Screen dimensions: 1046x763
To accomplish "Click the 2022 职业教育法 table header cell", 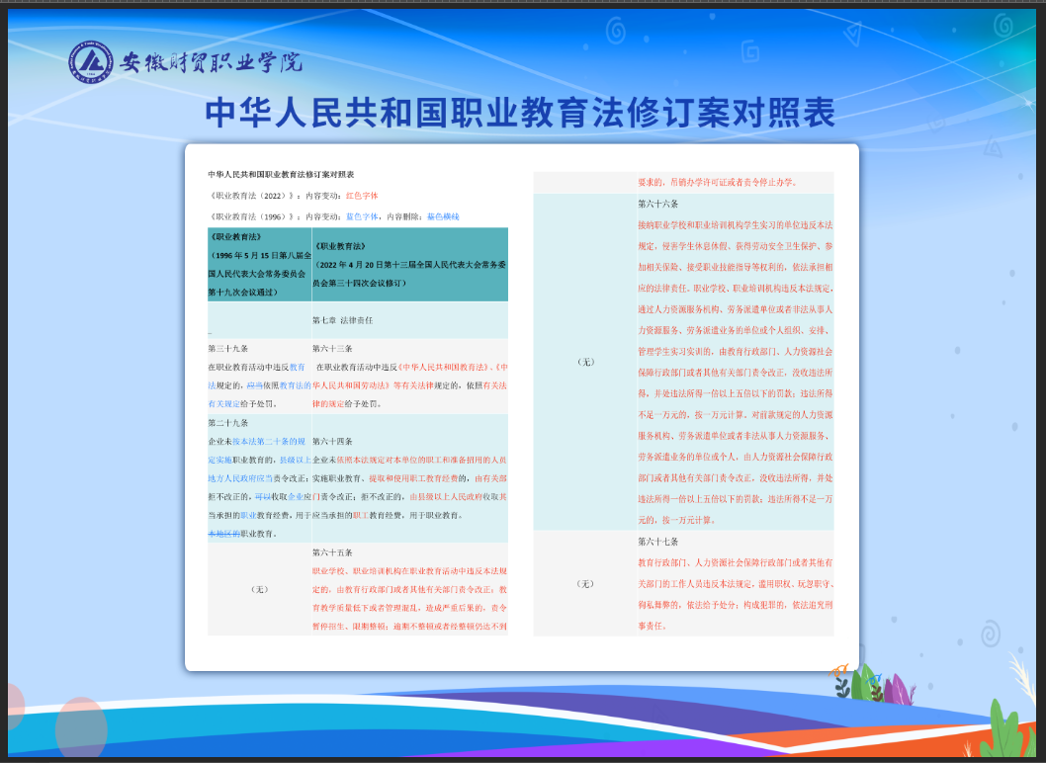I will (409, 264).
